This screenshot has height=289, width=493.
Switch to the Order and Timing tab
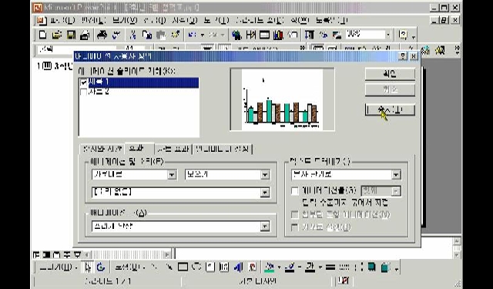pyautogui.click(x=102, y=149)
